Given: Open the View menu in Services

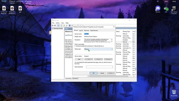Looking at the screenshot, I should 63,23.
